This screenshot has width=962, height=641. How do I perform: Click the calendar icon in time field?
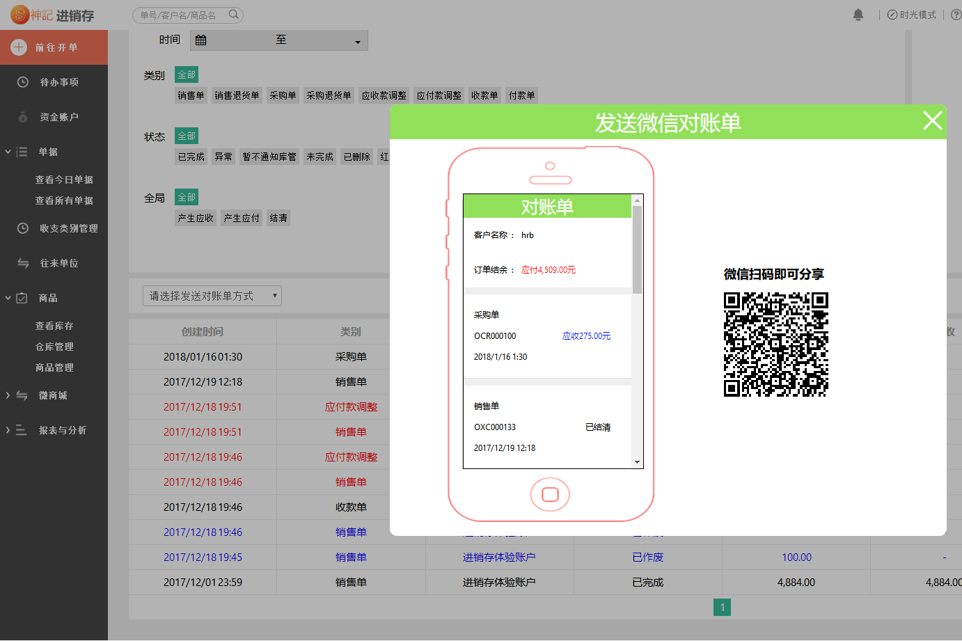[x=201, y=40]
